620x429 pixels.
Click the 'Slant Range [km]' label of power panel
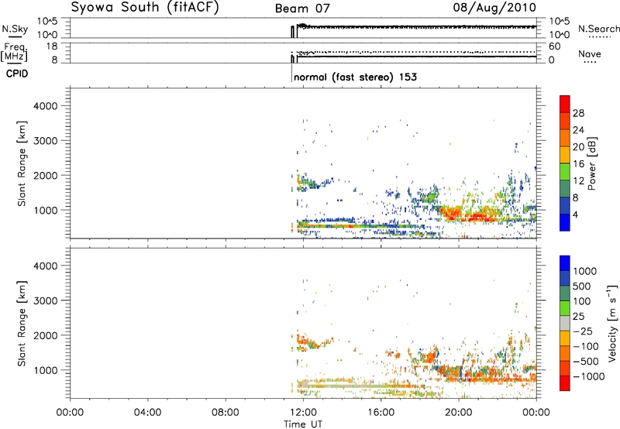(x=22, y=163)
